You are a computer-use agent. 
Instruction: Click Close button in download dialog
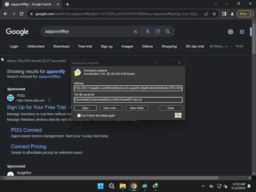[171, 108]
